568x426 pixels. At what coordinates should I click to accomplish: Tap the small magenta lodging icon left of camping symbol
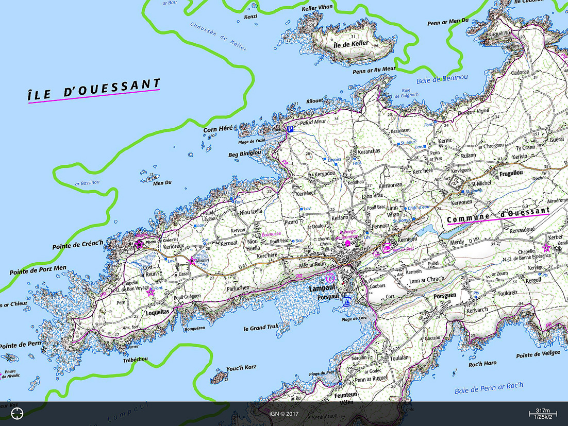tap(376, 253)
